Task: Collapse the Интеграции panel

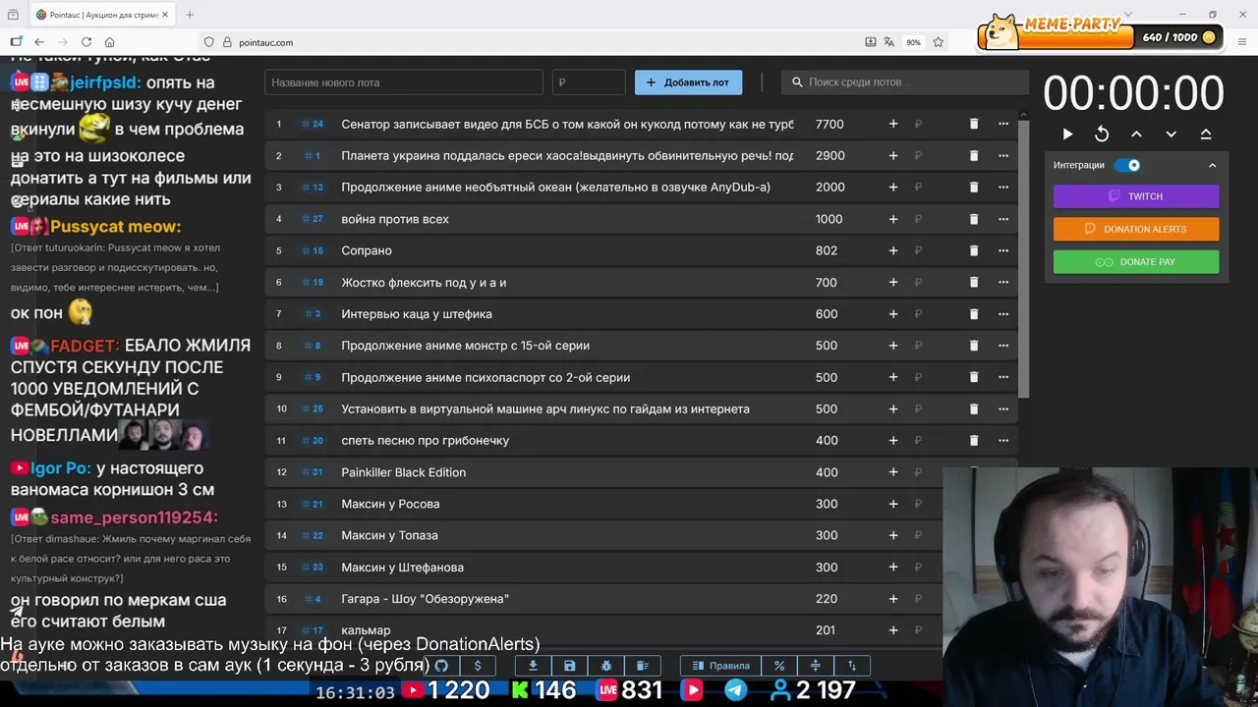Action: coord(1212,165)
